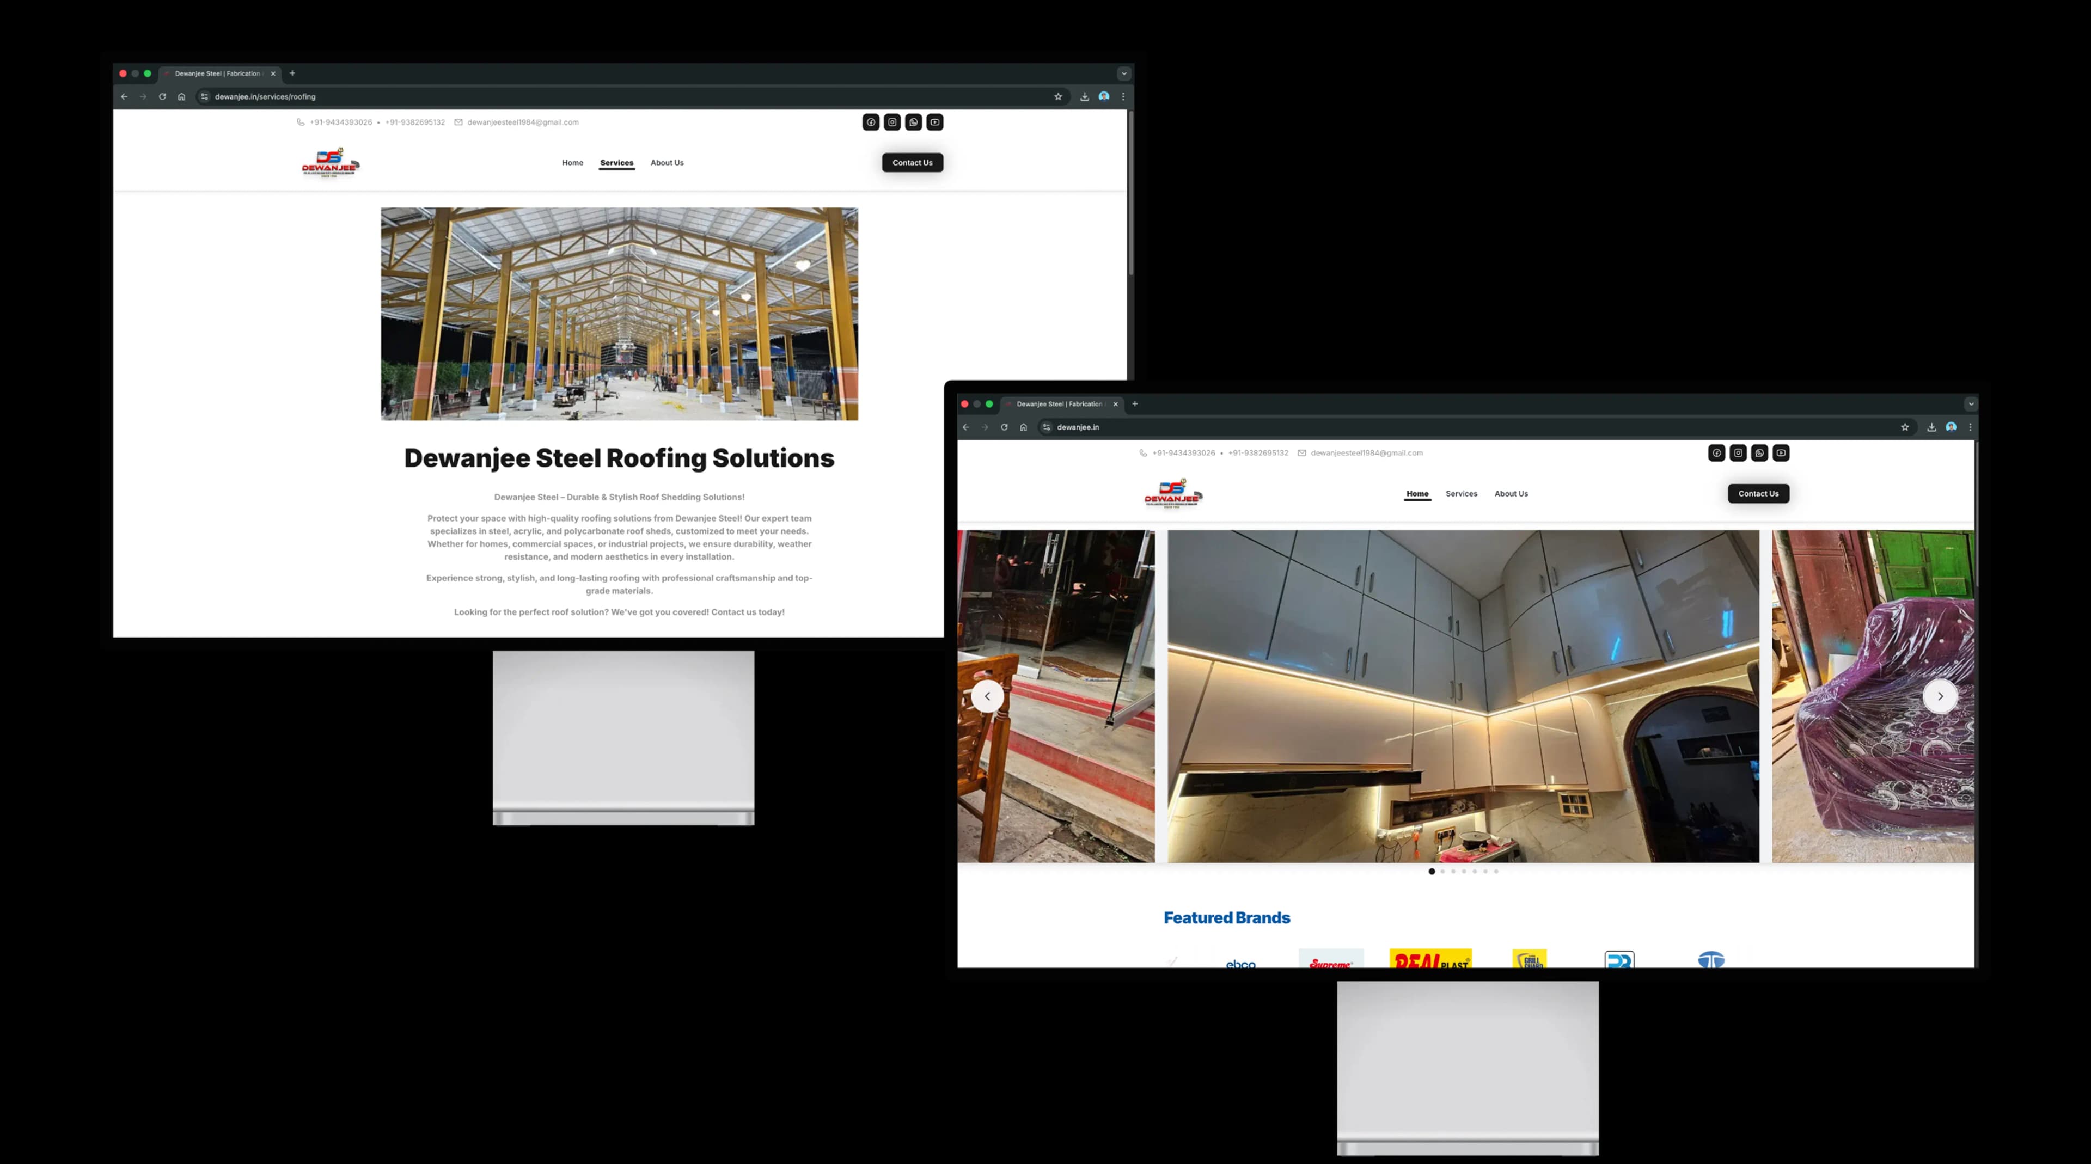The width and height of the screenshot is (2091, 1164).
Task: Open Instagram icon in left window header
Action: 892,122
